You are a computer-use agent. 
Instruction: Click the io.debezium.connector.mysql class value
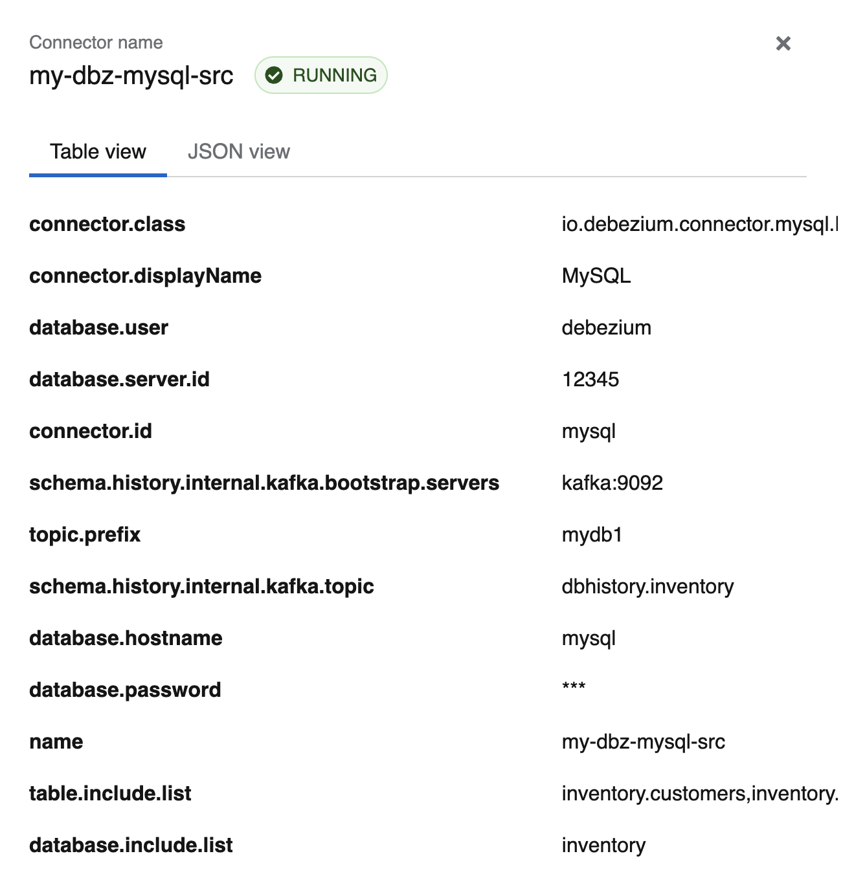click(699, 225)
